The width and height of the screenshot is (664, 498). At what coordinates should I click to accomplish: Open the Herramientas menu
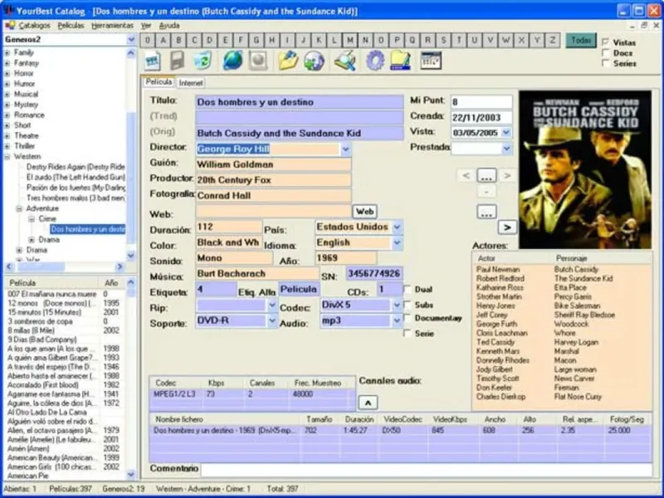coord(112,26)
